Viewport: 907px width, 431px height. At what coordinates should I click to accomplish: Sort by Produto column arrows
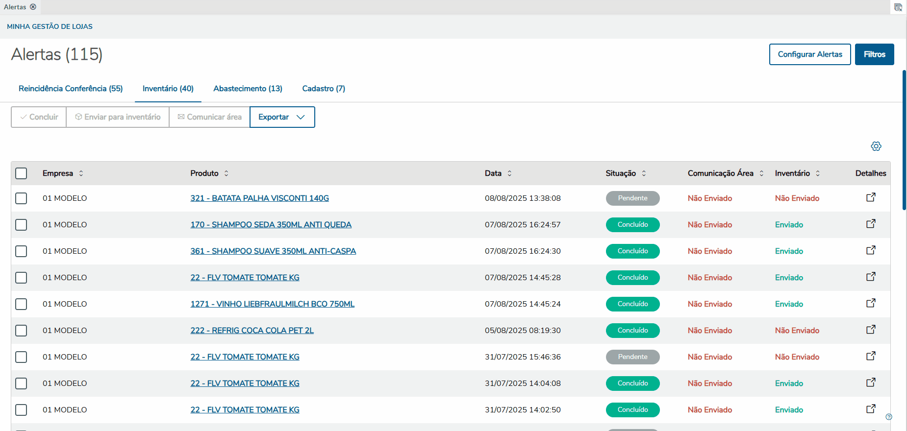(226, 173)
